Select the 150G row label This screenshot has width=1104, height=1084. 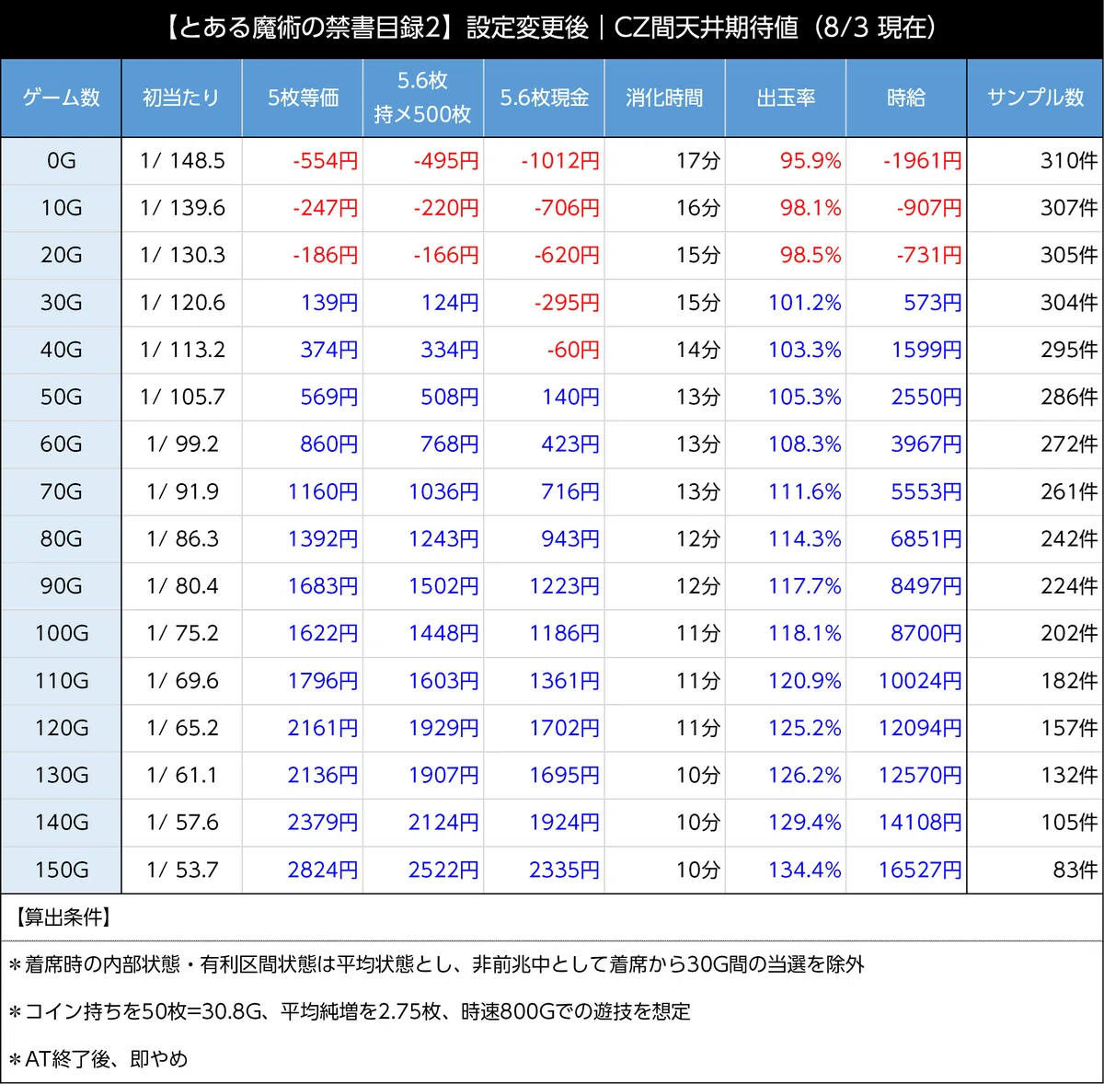(x=61, y=870)
